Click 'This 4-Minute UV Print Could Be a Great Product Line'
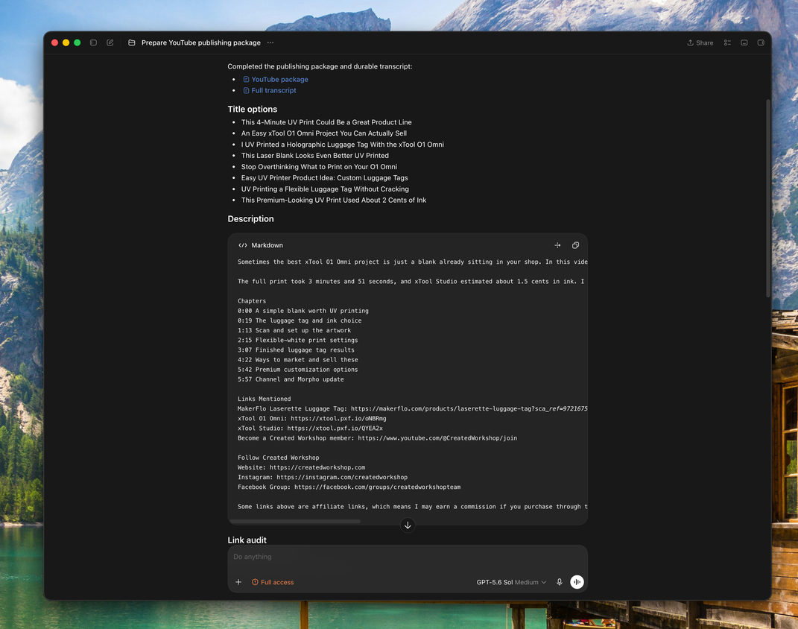 click(326, 122)
